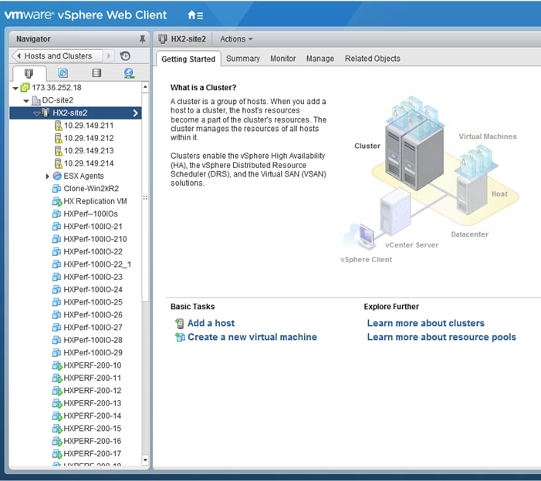Select the HXPerf-100IO-28 tree item
This screenshot has width=541, height=481.
point(93,340)
